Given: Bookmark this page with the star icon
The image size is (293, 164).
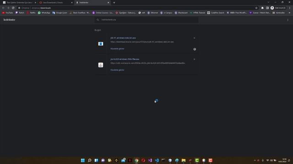Looking at the screenshot, I should point(256,8).
